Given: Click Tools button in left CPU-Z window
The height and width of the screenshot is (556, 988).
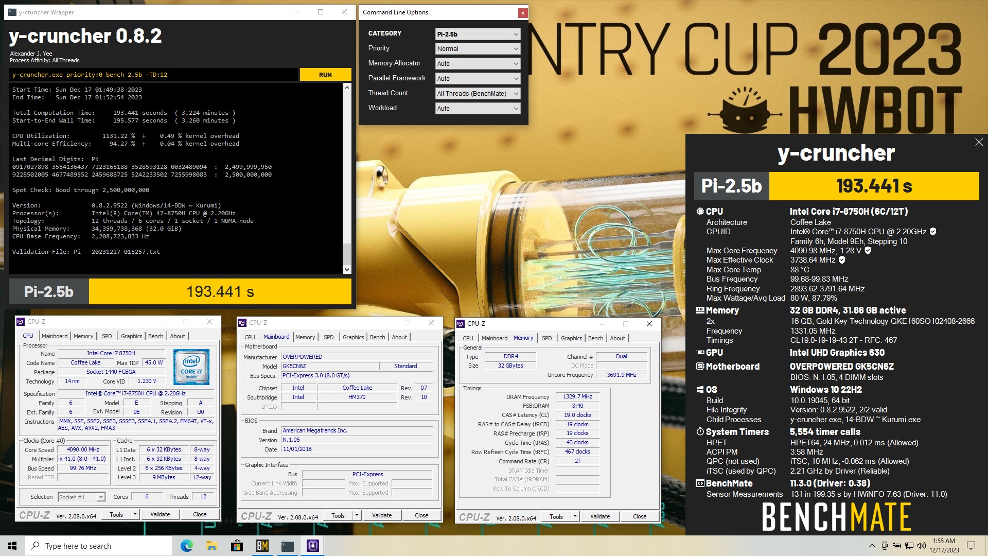Looking at the screenshot, I should tap(116, 514).
